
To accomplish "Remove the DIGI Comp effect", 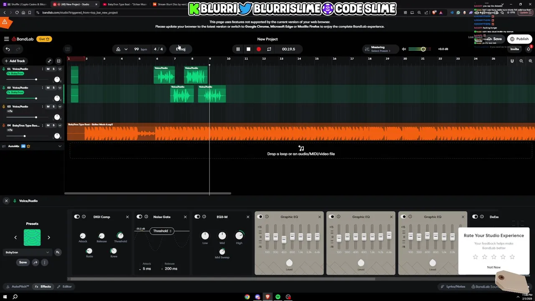I will [127, 217].
